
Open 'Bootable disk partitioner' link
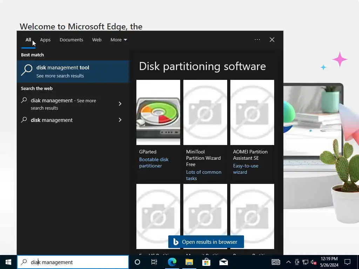[154, 163]
